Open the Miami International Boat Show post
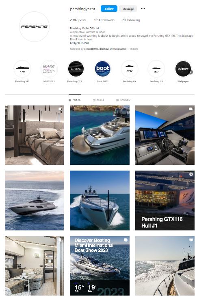 coord(100,266)
